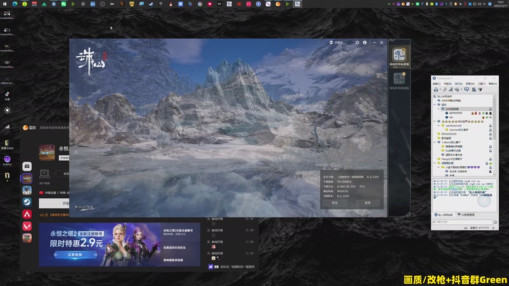Open the 帮助(H) menu in TeamSpeak
Viewport: 509px width, 286px height.
pos(492,84)
